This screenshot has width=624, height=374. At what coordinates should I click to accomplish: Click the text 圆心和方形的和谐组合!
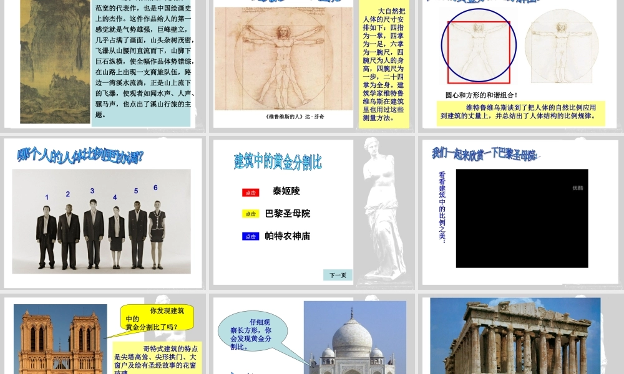click(482, 95)
